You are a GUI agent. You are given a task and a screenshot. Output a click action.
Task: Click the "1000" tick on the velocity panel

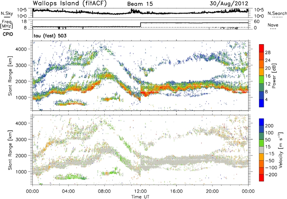[x=21, y=172]
